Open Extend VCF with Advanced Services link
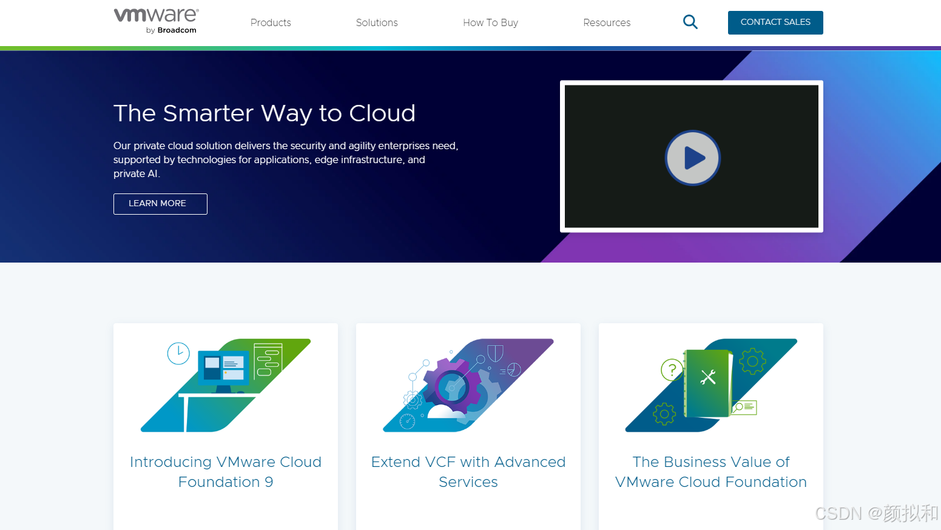Screen dimensions: 941x530 pyautogui.click(x=468, y=472)
